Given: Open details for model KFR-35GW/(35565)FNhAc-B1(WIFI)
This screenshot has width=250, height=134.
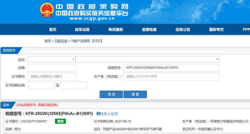Looking at the screenshot, I should pos(59,113).
